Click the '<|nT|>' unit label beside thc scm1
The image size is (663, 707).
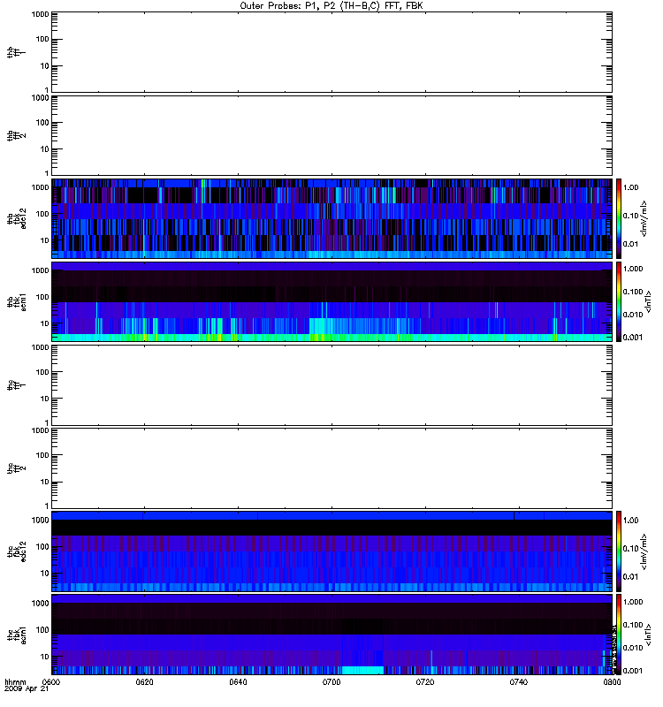(649, 635)
